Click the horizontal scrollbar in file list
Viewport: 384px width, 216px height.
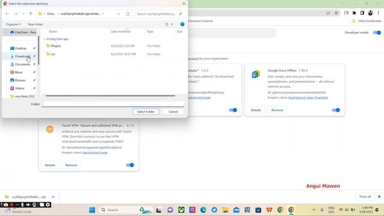click(110, 96)
